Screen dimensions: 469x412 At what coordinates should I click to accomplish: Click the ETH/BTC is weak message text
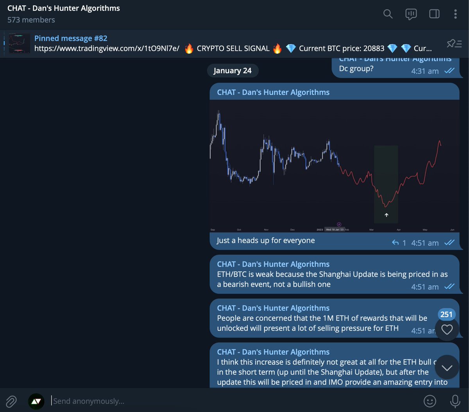click(x=332, y=279)
